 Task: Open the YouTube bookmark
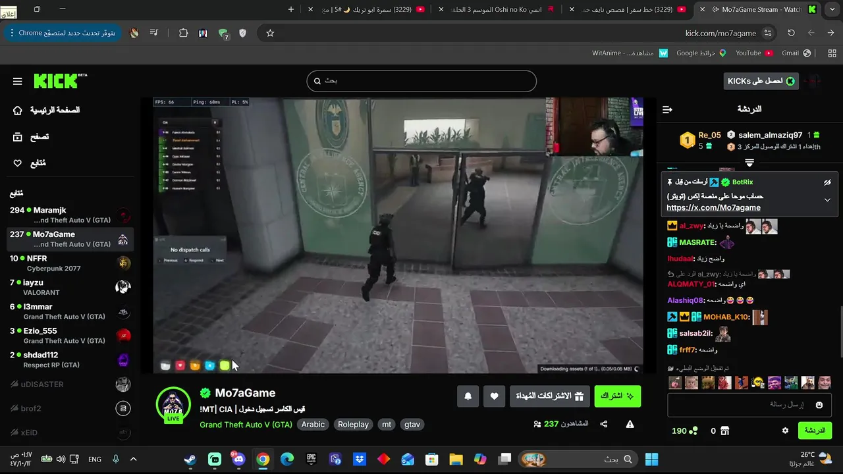[754, 53]
